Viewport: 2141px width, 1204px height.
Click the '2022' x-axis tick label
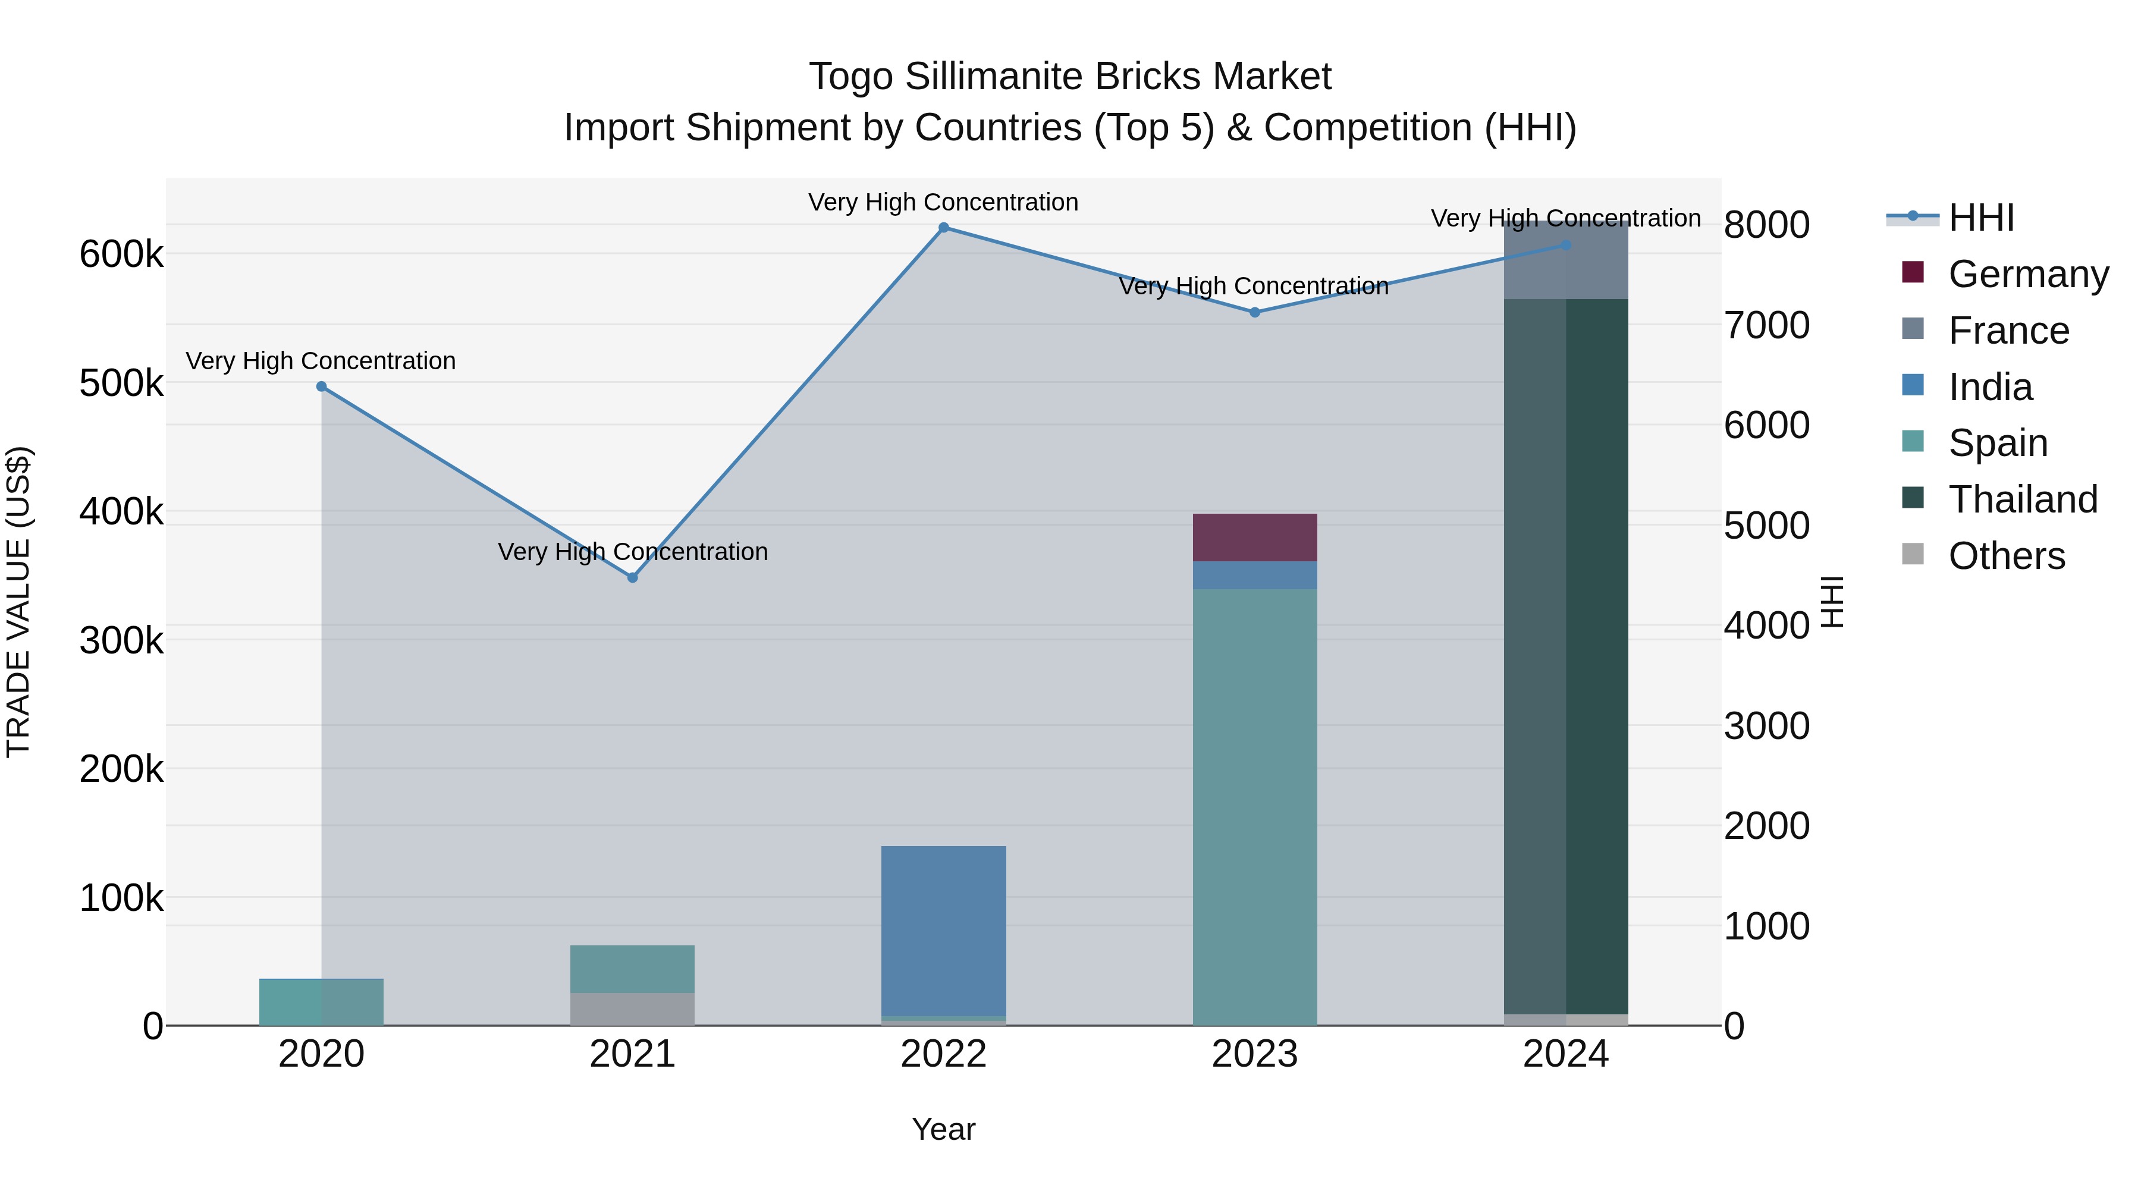point(943,1054)
